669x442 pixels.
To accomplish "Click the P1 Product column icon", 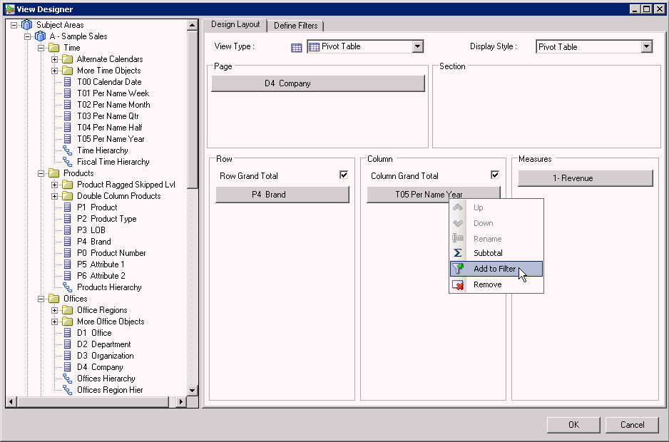I will point(68,207).
